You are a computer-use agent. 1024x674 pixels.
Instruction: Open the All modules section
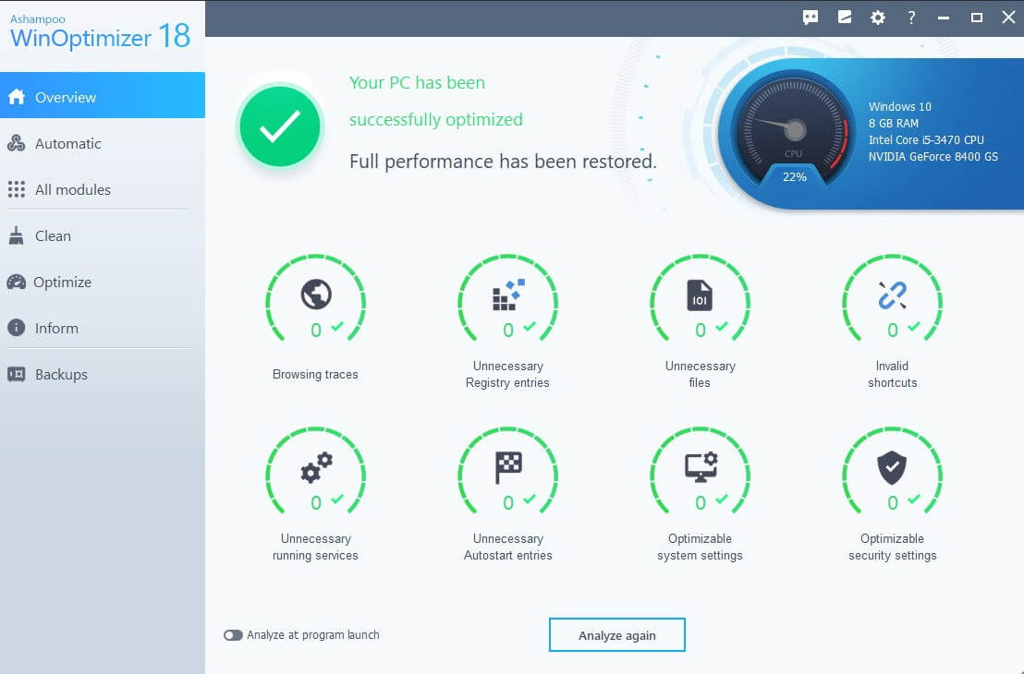click(x=72, y=189)
